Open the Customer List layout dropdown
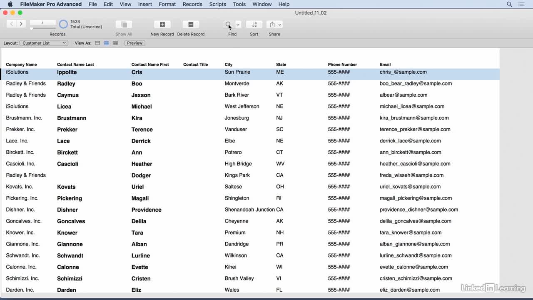The image size is (533, 300). coord(44,43)
